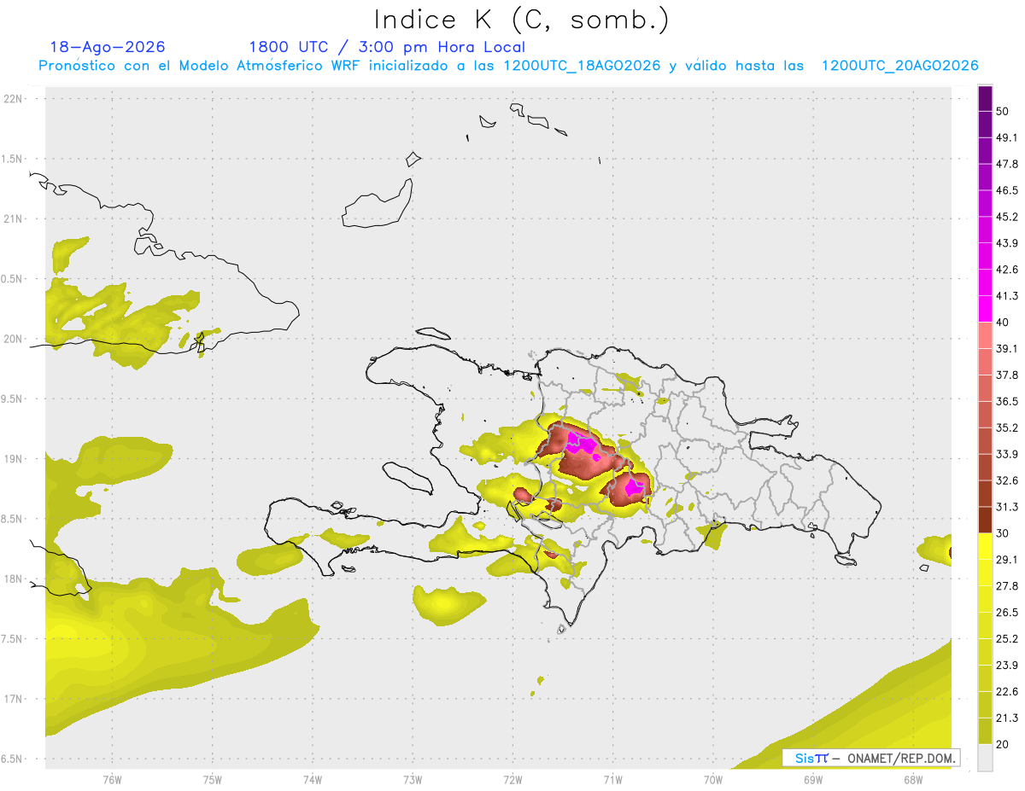Viewport: 1025px width, 791px height.
Task: Click the colorbar value "36.5"
Action: [1007, 401]
